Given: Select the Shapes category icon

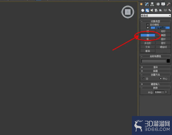Looking at the screenshot, I should (x=147, y=10).
